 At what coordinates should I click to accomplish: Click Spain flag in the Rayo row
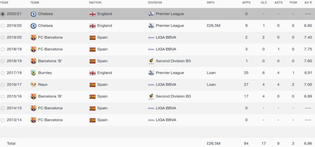coord(93,85)
